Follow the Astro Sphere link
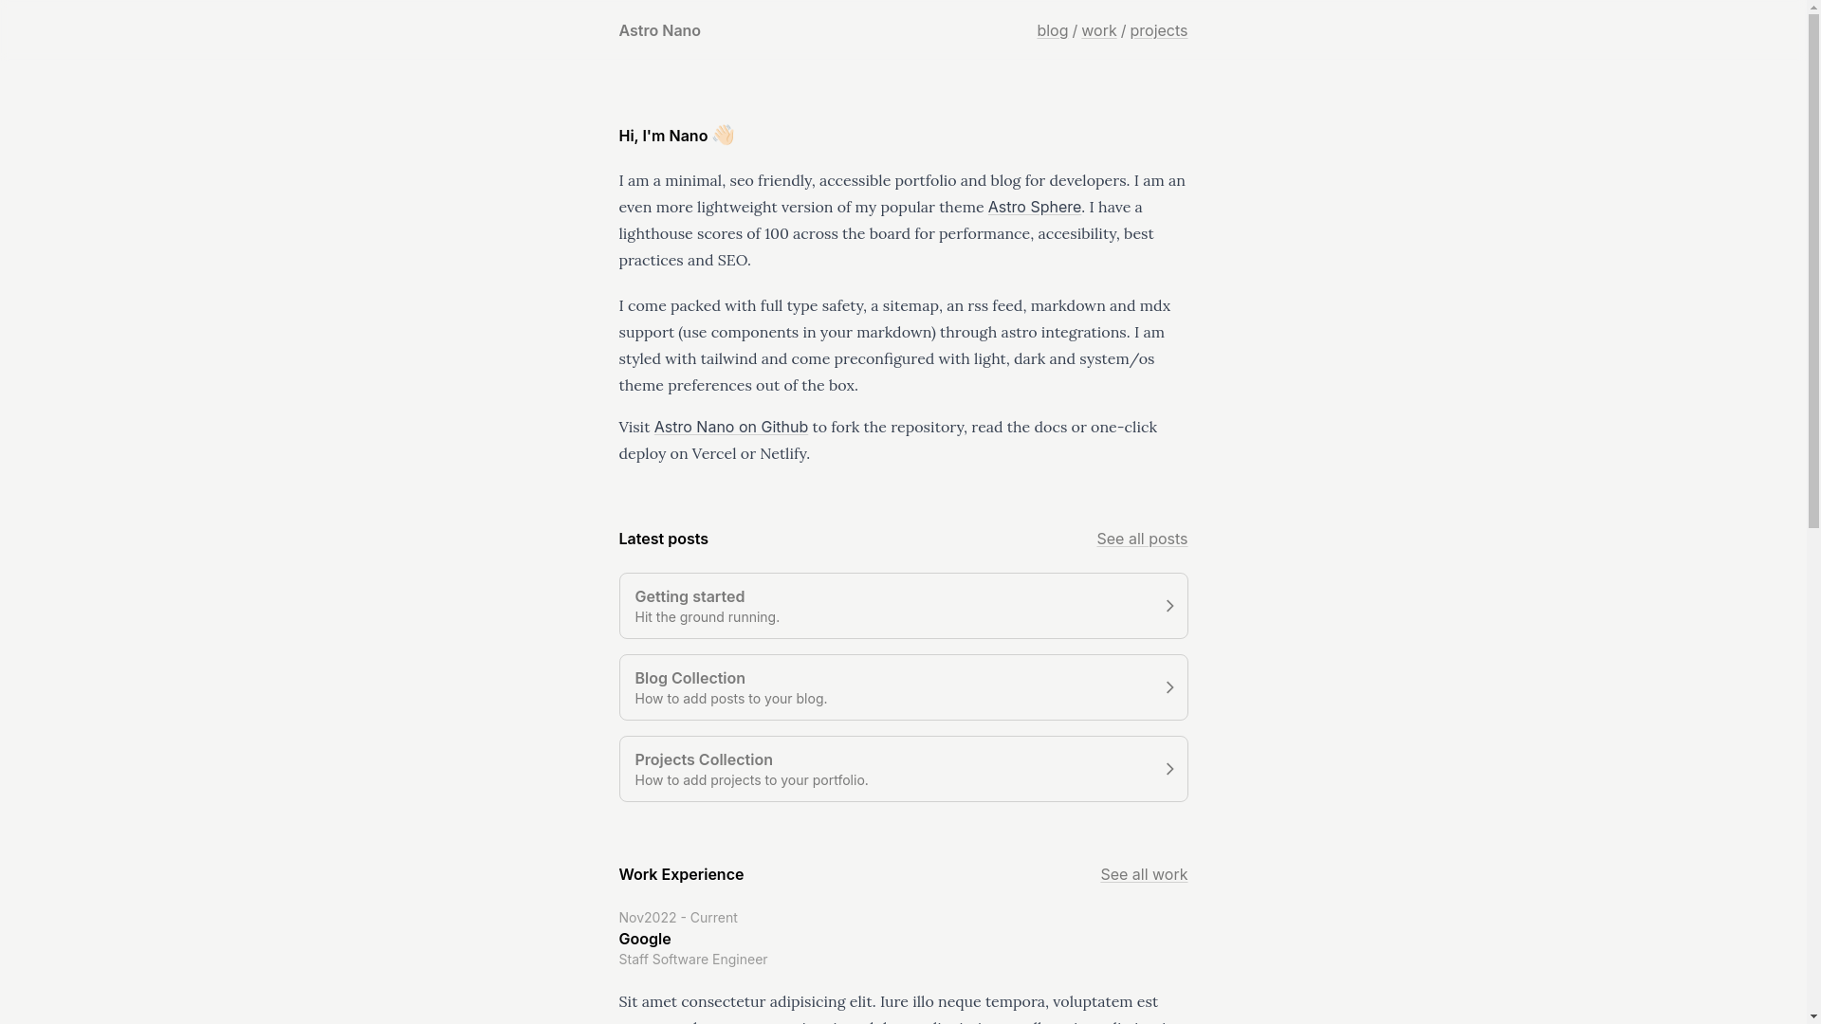1821x1024 pixels. click(1034, 207)
